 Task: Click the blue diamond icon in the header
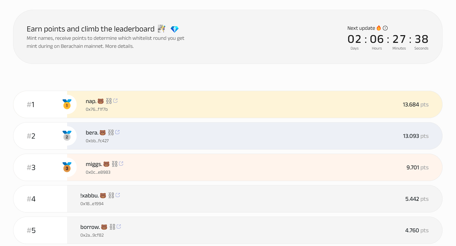point(174,29)
